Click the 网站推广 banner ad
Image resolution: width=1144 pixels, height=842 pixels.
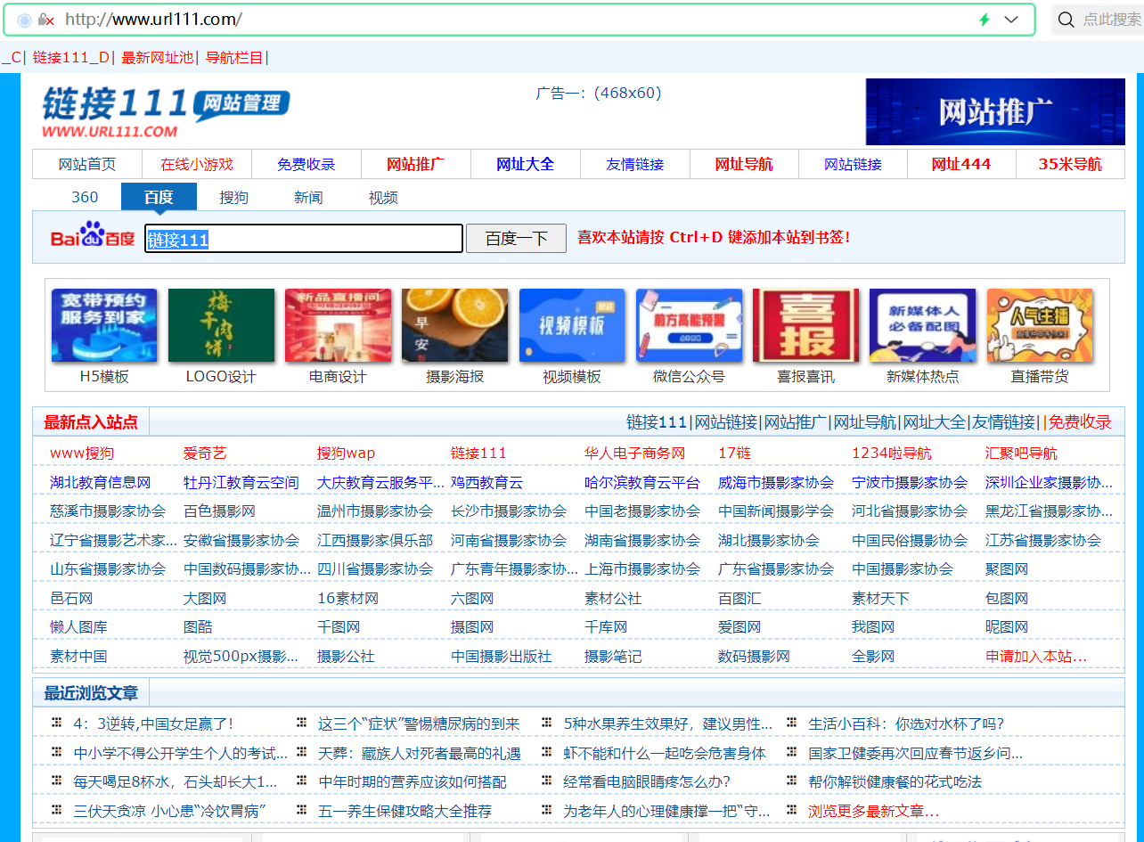995,111
